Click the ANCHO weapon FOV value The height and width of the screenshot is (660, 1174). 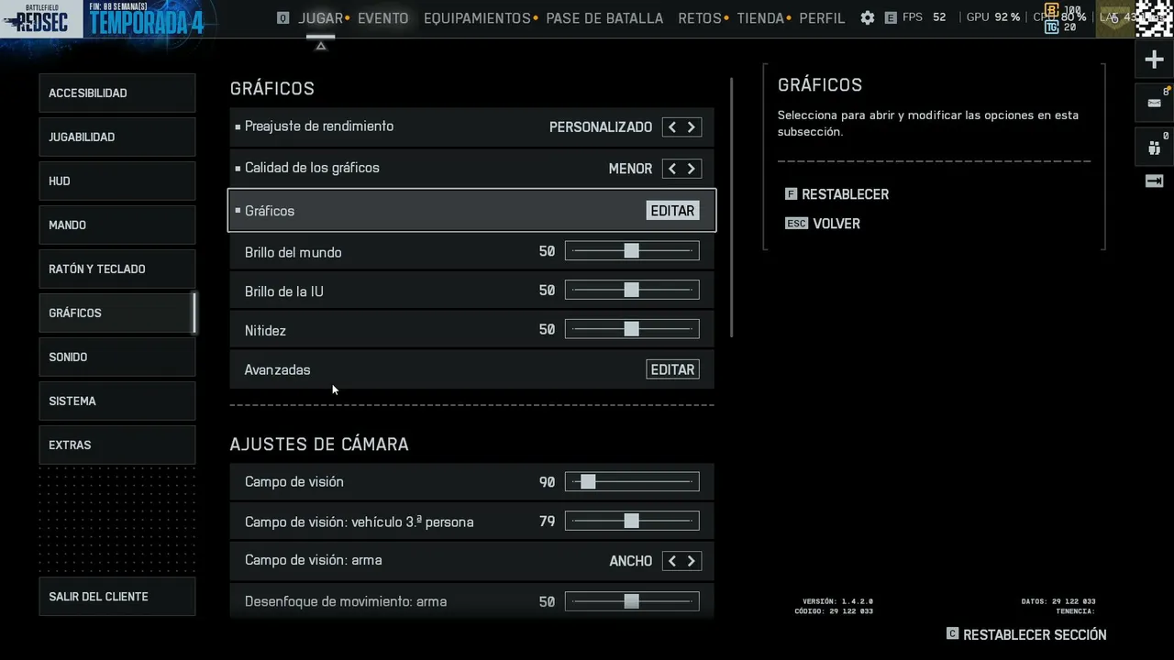click(631, 561)
